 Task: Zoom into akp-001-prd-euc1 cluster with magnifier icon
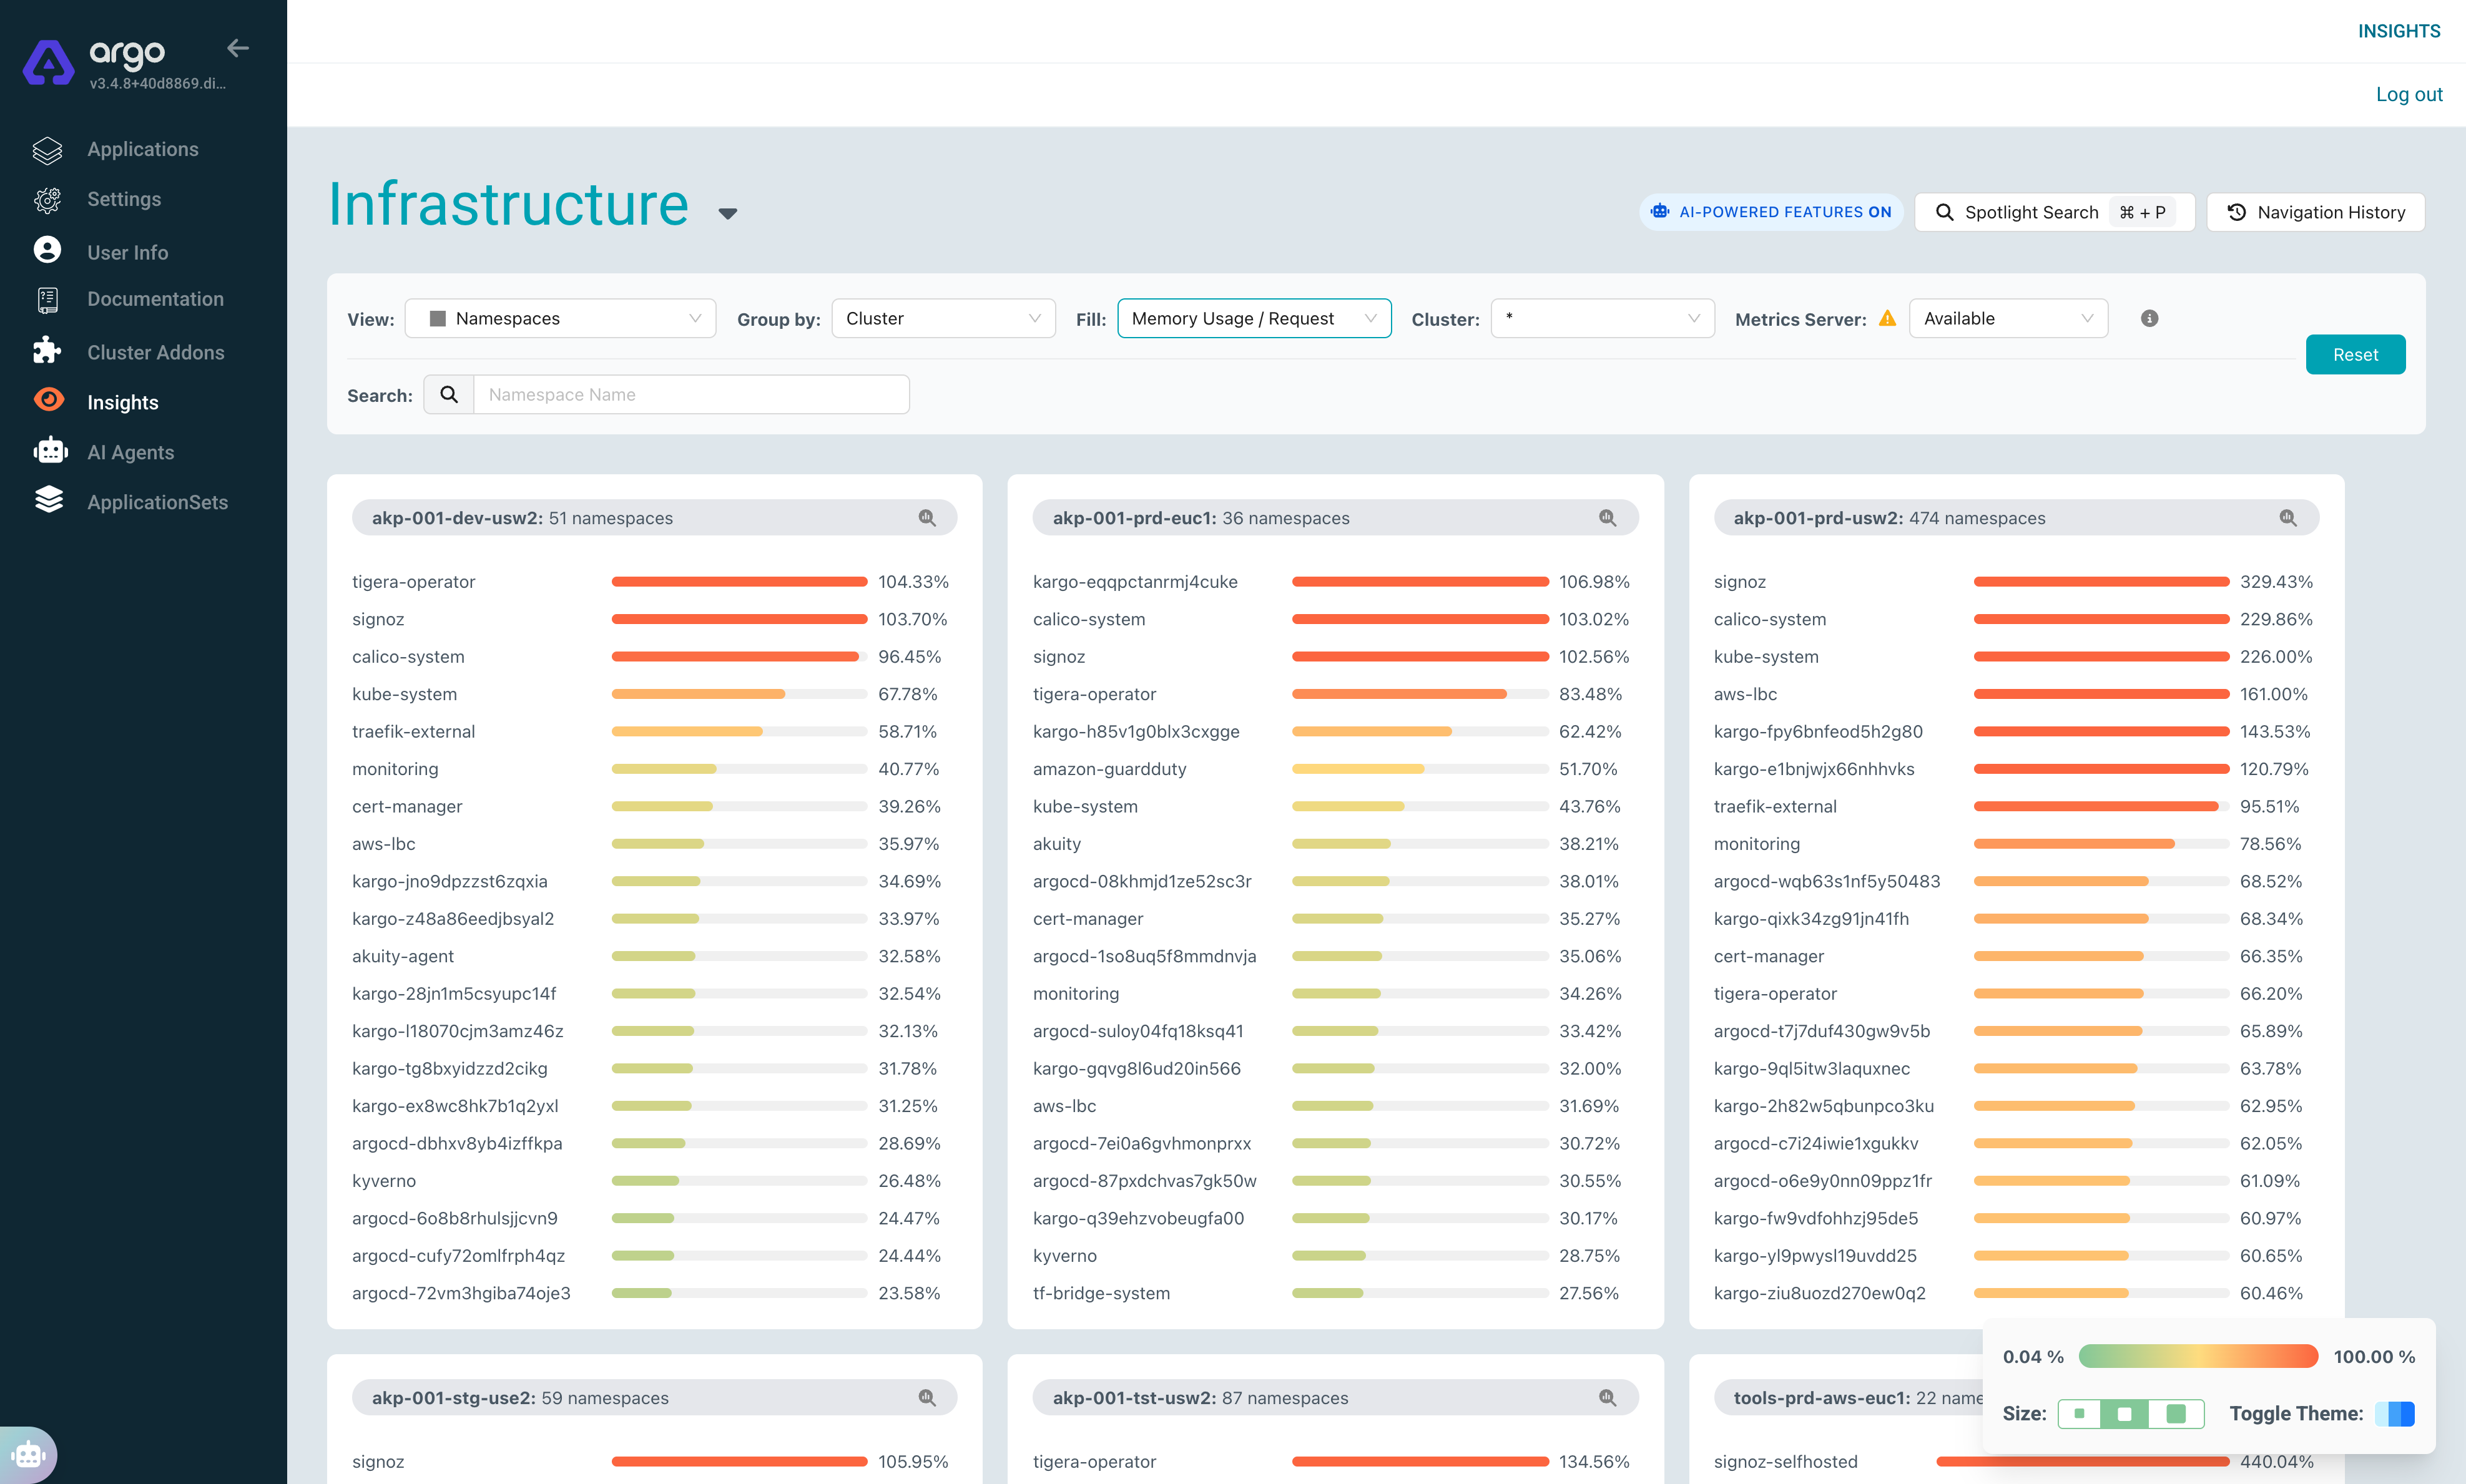[x=1608, y=518]
